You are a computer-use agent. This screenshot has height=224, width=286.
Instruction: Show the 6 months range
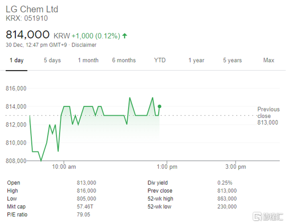[124, 60]
